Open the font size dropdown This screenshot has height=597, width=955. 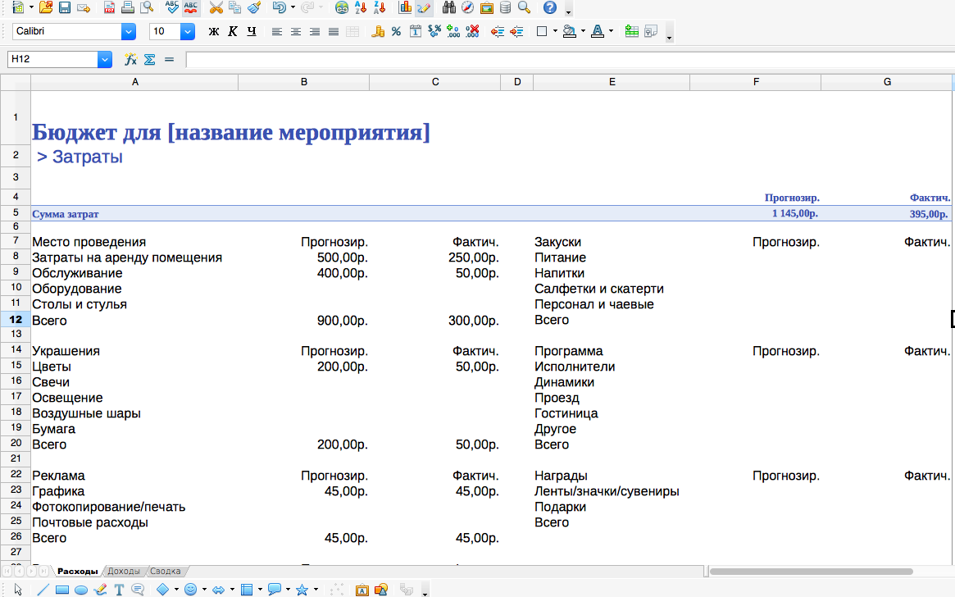tap(187, 31)
